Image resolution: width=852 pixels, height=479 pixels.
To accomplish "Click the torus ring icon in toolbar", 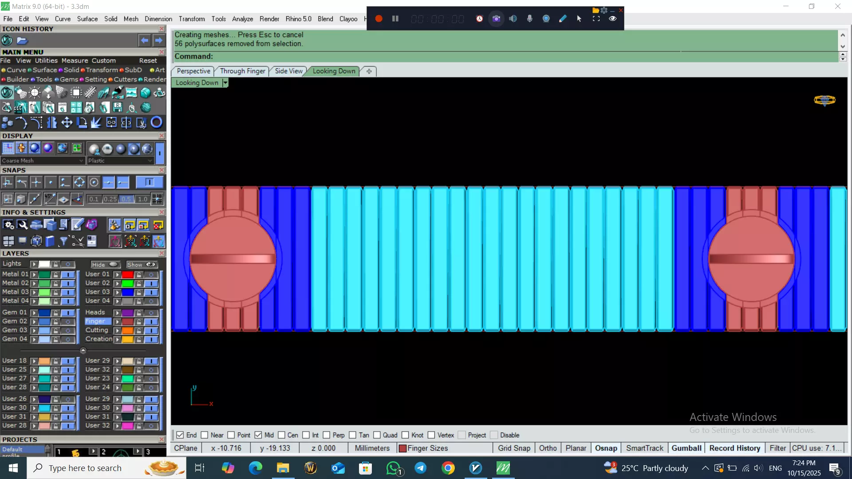I will (156, 122).
